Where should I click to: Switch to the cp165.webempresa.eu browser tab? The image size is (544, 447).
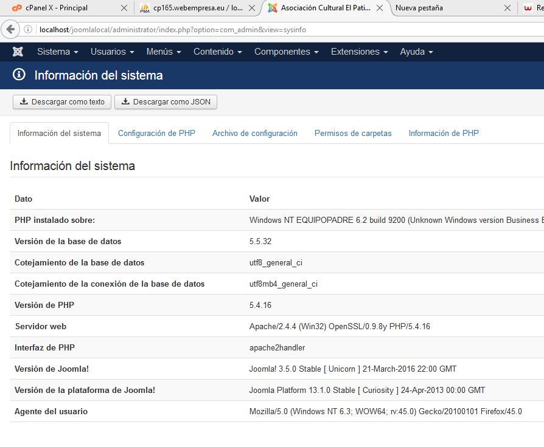[198, 8]
